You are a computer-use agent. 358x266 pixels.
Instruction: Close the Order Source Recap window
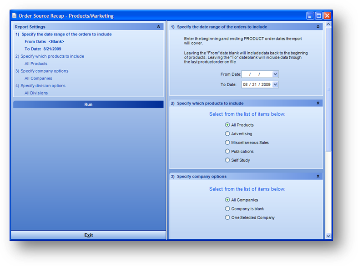[x=327, y=16]
